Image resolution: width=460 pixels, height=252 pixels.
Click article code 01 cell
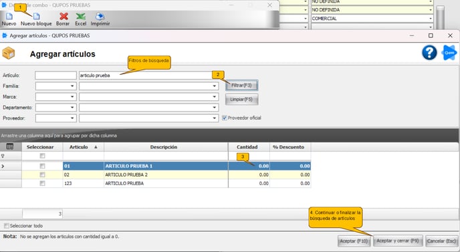(84, 166)
